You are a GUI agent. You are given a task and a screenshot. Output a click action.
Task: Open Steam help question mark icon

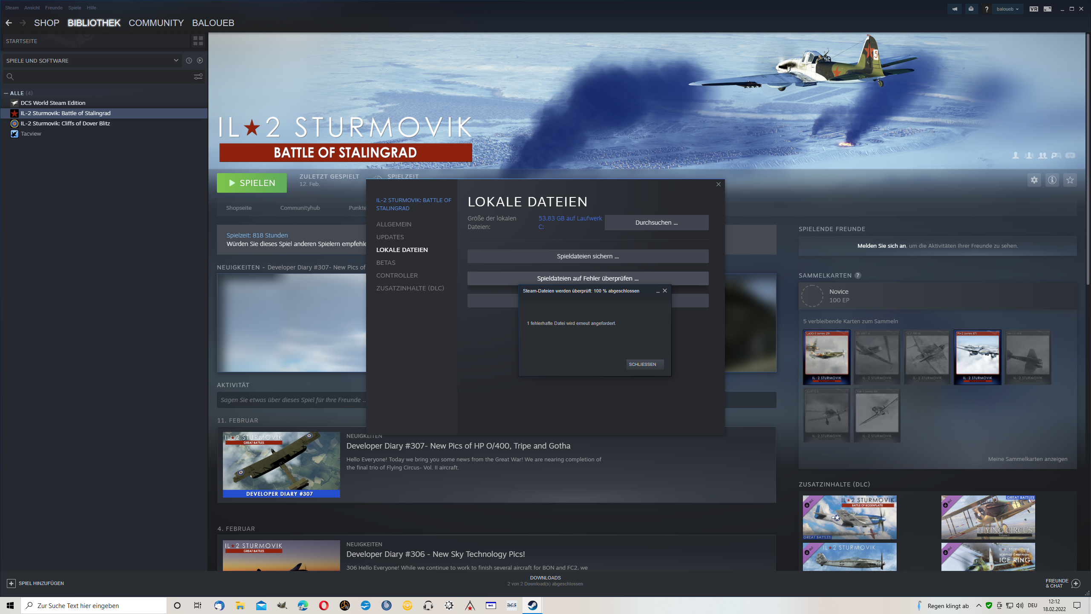point(986,9)
